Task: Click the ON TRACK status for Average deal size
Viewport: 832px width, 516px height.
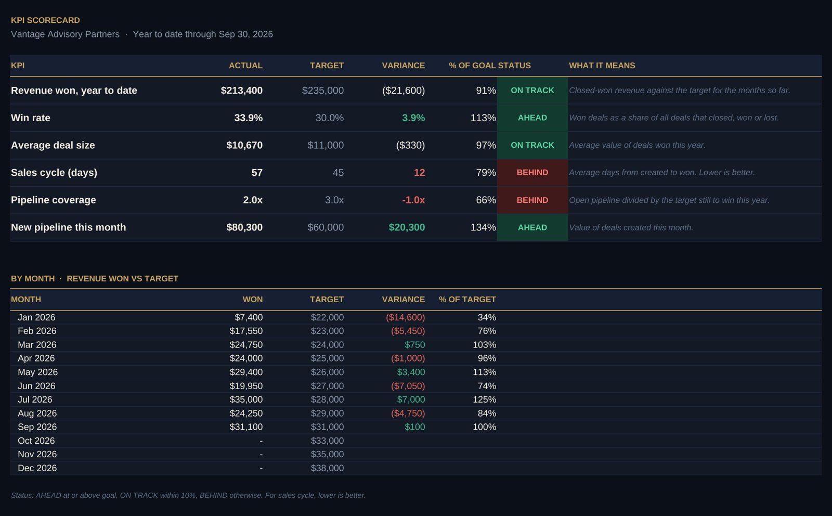Action: coord(532,145)
